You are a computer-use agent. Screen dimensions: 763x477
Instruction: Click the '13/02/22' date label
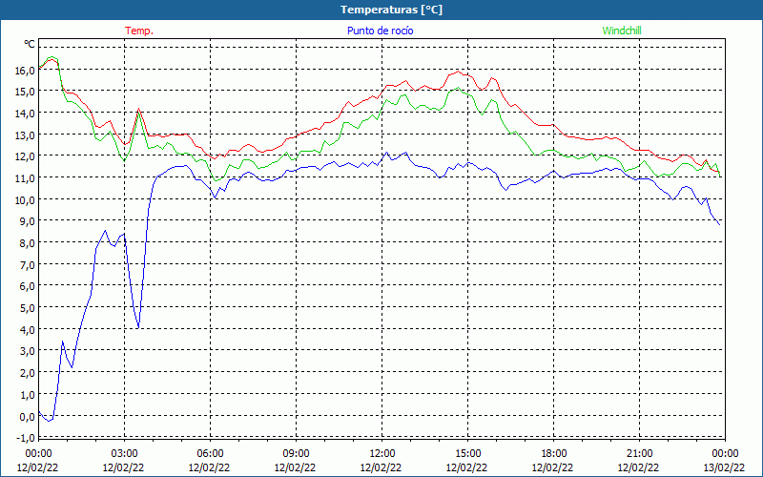point(725,467)
